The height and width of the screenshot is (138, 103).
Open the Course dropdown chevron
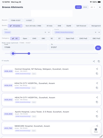coord(99,32)
